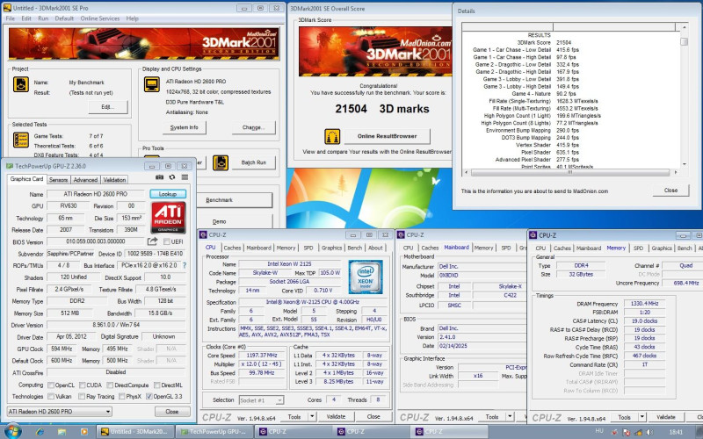The height and width of the screenshot is (439, 703).
Task: Click the Details scrollbar down arrow
Action: point(684,164)
